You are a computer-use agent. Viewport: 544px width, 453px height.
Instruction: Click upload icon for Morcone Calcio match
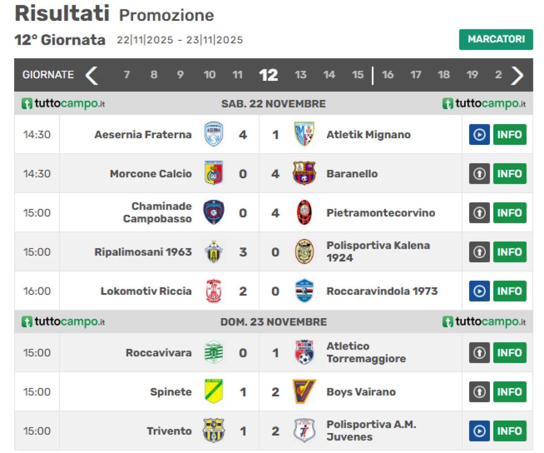479,174
